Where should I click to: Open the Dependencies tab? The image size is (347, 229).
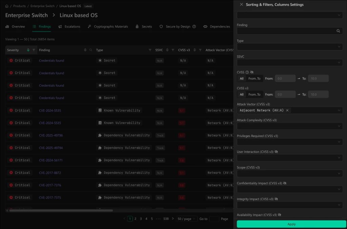217,26
